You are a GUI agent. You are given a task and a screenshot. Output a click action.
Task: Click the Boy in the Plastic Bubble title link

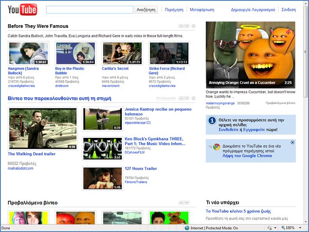[x=70, y=71]
